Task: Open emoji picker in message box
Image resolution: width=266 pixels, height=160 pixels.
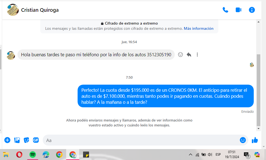Action: (243, 140)
